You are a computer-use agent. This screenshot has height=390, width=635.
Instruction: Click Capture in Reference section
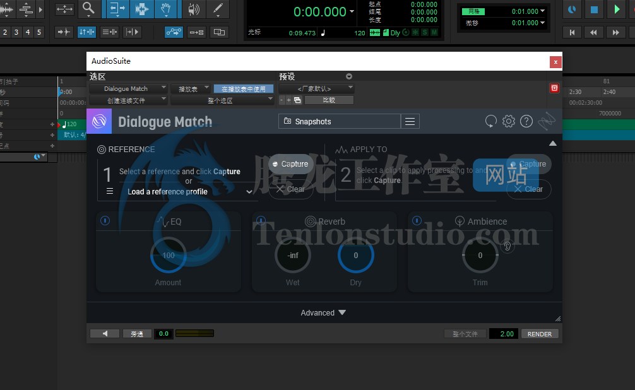tap(291, 163)
